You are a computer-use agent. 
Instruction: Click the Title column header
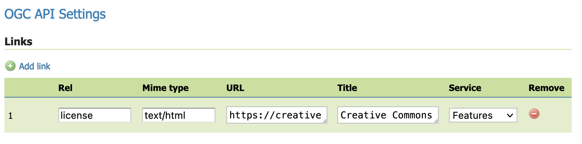[x=347, y=88]
